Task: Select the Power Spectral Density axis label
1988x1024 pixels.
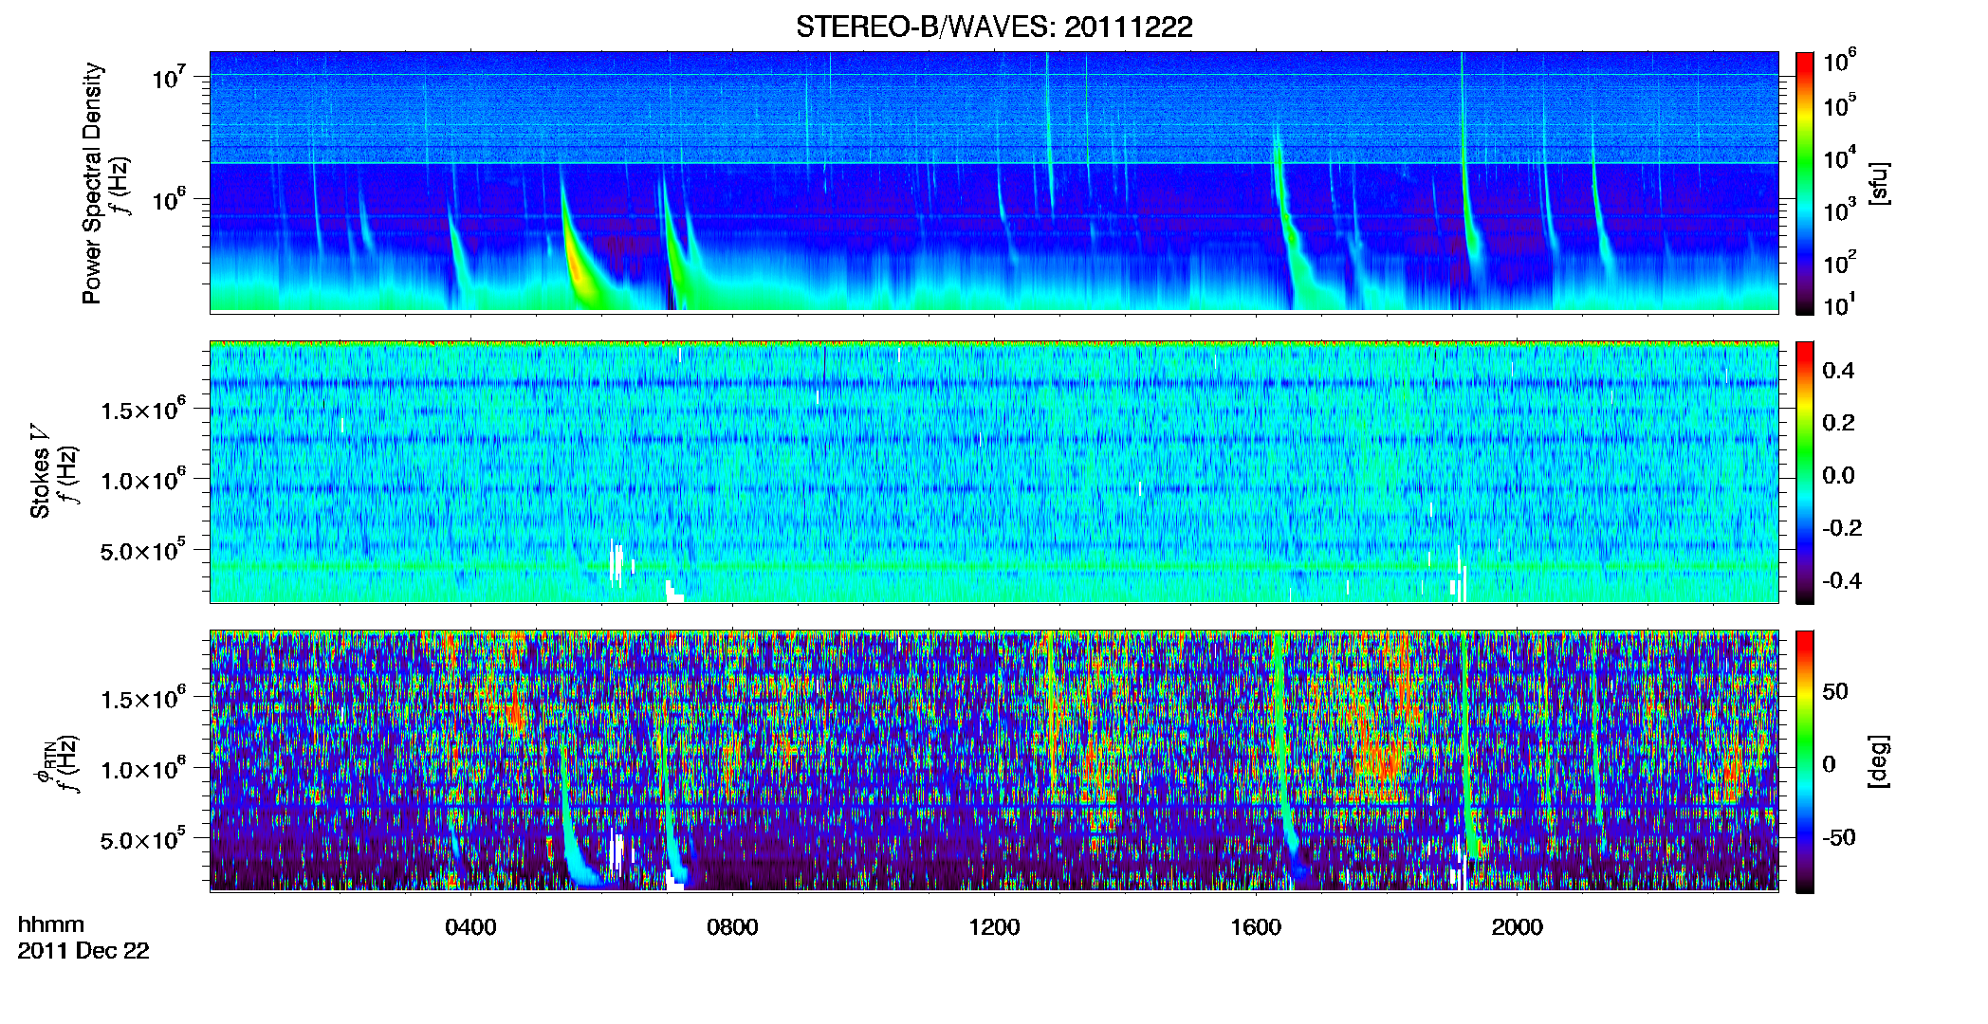Action: tap(92, 183)
